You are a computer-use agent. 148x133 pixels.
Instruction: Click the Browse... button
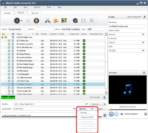point(84,109)
